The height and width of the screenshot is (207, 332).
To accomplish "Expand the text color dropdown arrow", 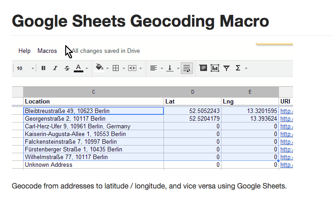I will (87, 68).
